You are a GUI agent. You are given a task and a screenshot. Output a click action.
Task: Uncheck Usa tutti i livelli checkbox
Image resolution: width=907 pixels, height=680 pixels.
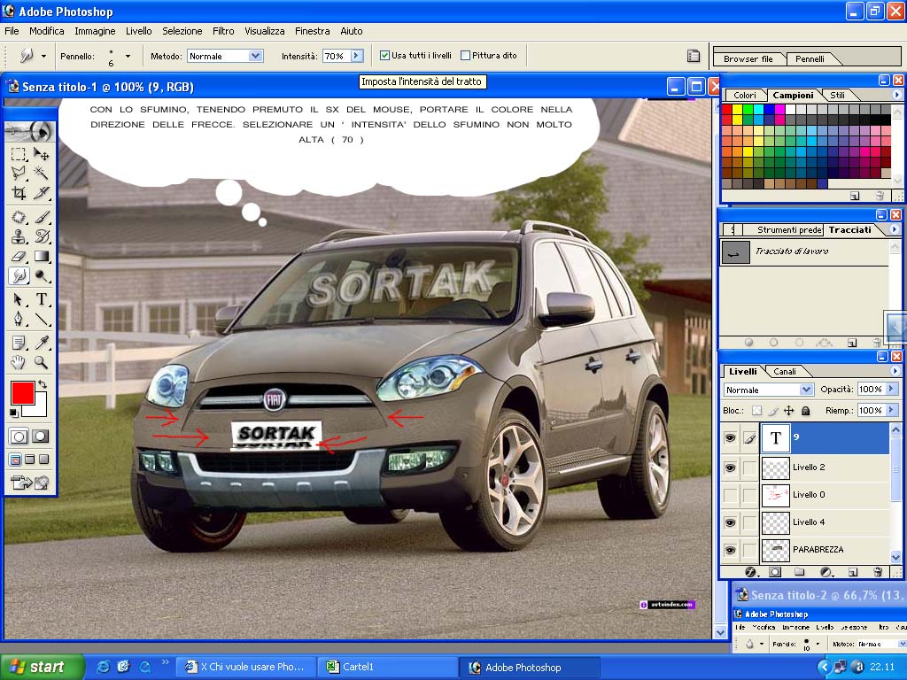click(x=384, y=56)
